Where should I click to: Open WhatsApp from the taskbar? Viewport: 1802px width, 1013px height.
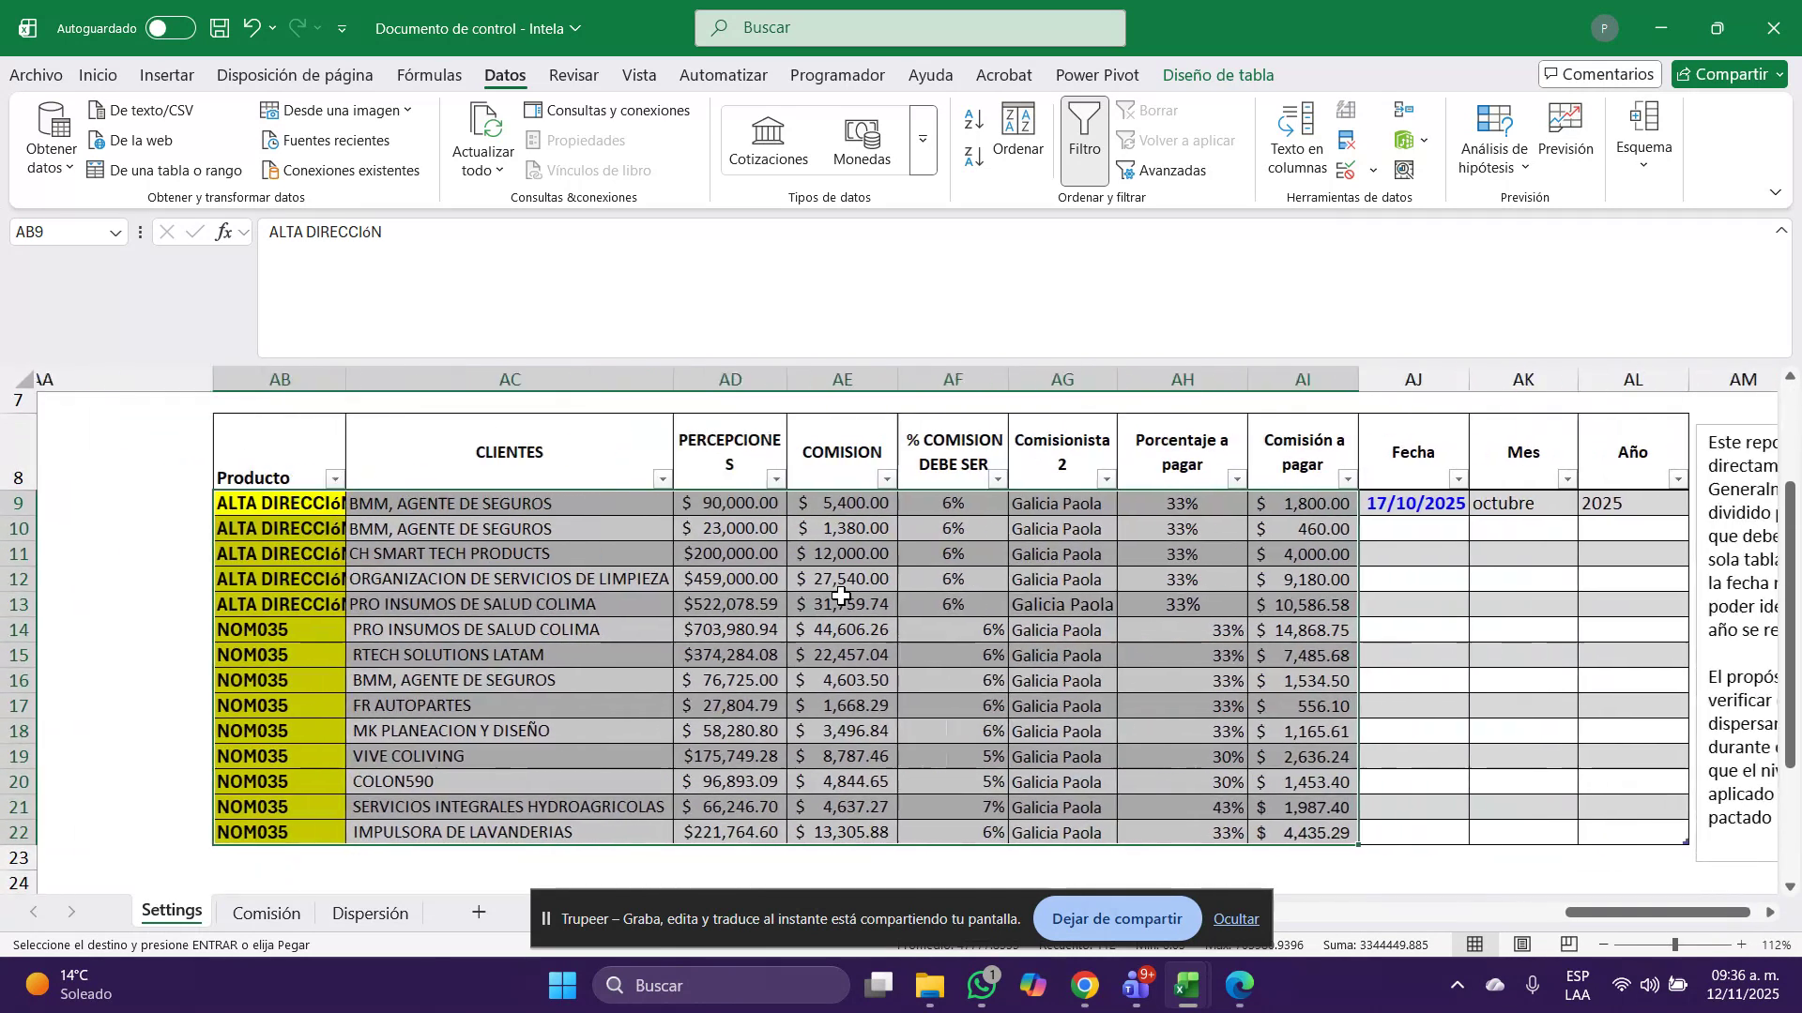[981, 985]
